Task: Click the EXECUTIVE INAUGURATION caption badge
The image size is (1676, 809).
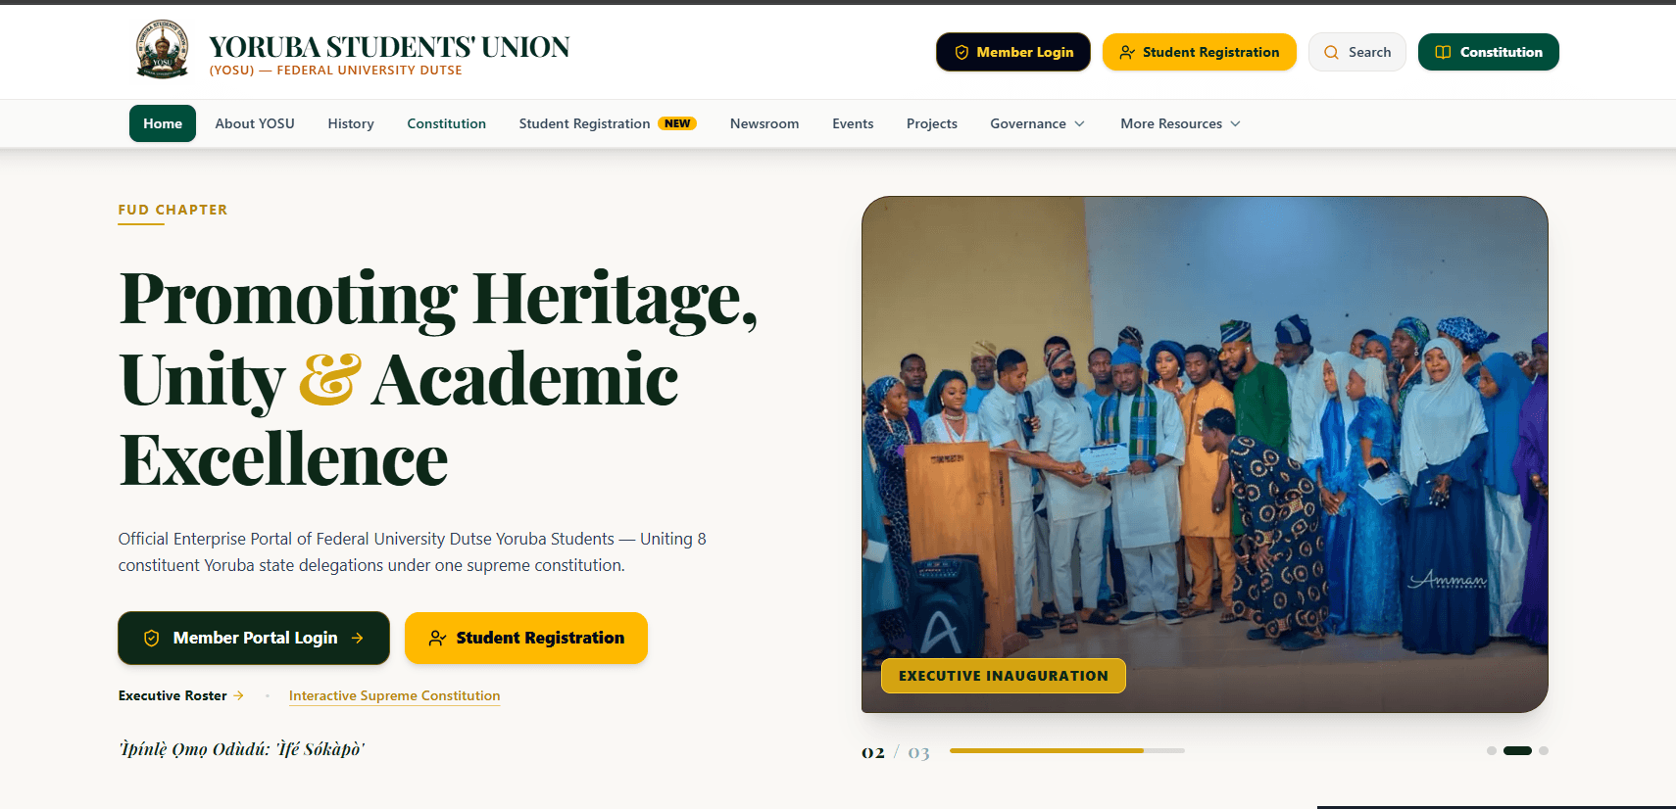Action: click(x=1004, y=676)
